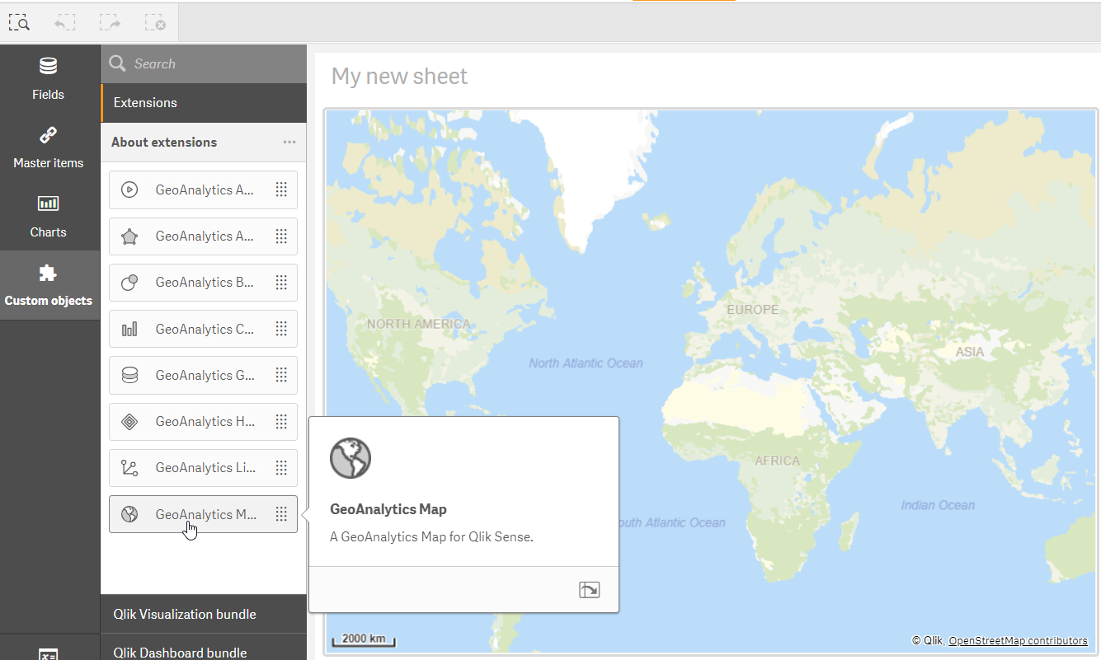Select the Custom objects panel
Image resolution: width=1101 pixels, height=660 pixels.
[x=49, y=285]
